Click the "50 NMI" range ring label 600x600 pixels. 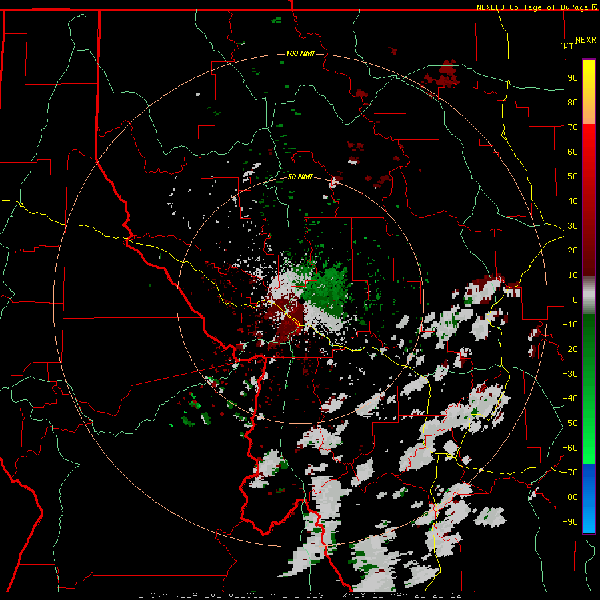300,177
